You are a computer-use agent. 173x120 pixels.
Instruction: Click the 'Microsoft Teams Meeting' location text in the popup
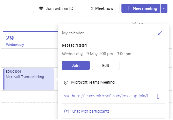93,82
